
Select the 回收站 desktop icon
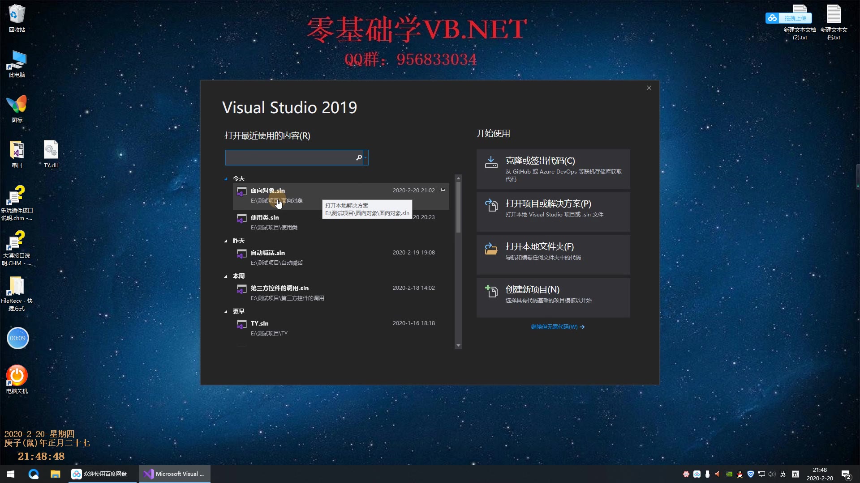pyautogui.click(x=17, y=18)
